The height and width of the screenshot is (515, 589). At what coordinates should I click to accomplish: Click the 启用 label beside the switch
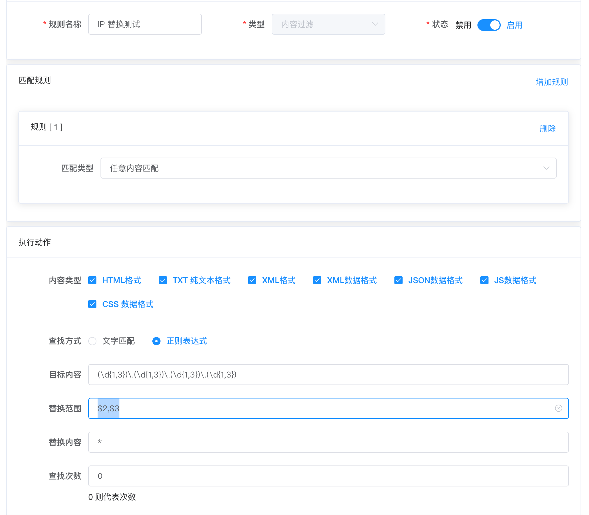tap(514, 25)
